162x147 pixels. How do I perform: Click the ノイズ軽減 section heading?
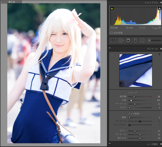tap(134, 114)
